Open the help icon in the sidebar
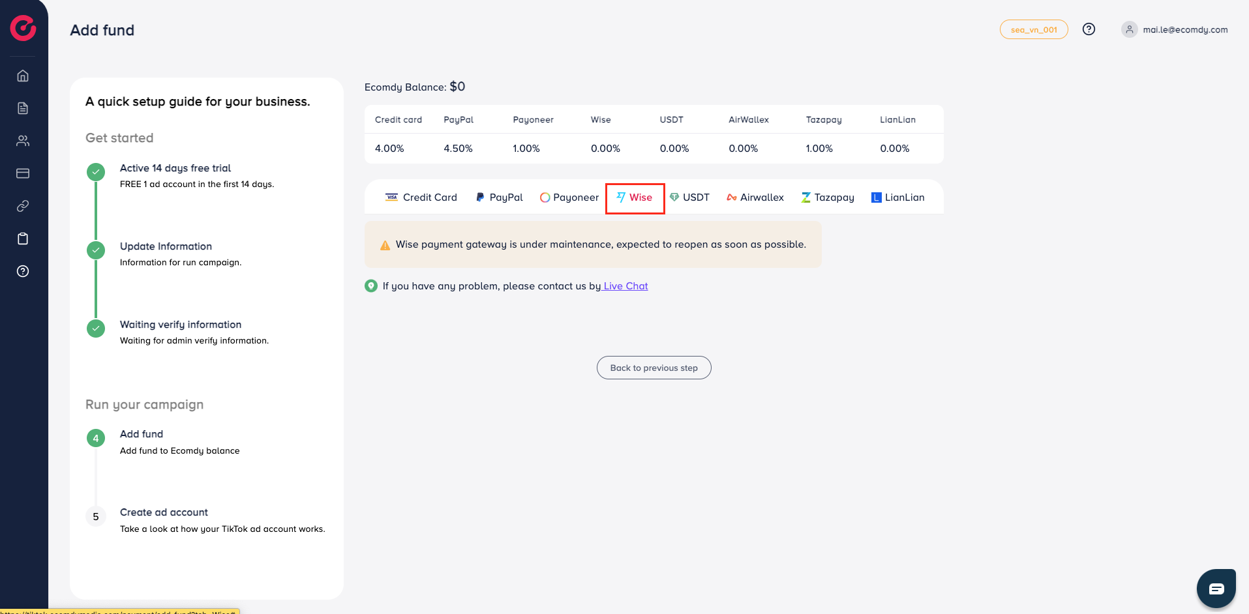This screenshot has width=1249, height=614. [23, 271]
